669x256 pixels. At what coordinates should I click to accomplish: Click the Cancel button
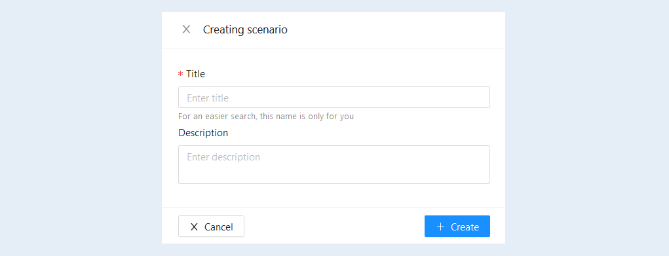point(211,226)
